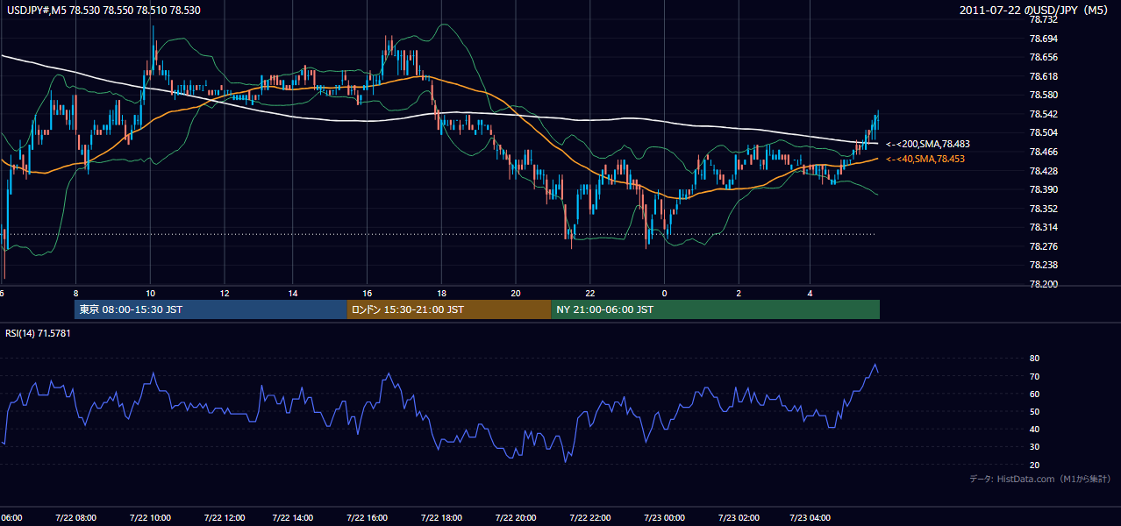The width and height of the screenshot is (1121, 526).
Task: Click hour tick '20' on the price chart axis
Action: tap(516, 293)
